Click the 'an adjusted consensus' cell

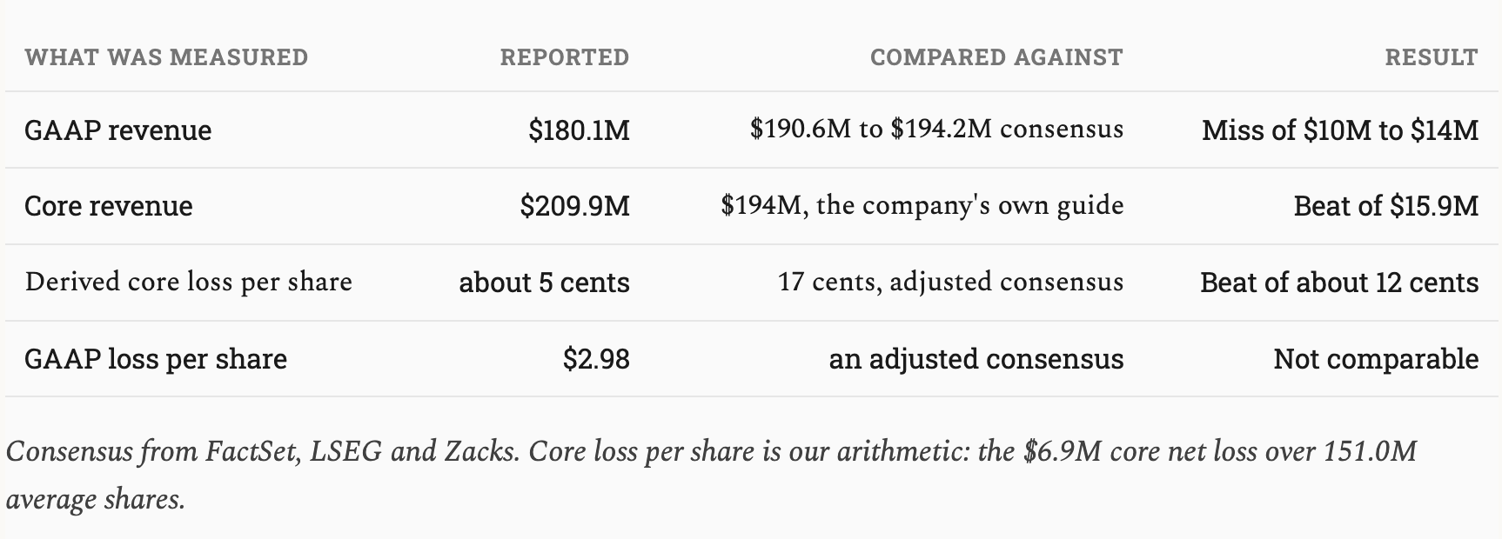click(x=976, y=359)
